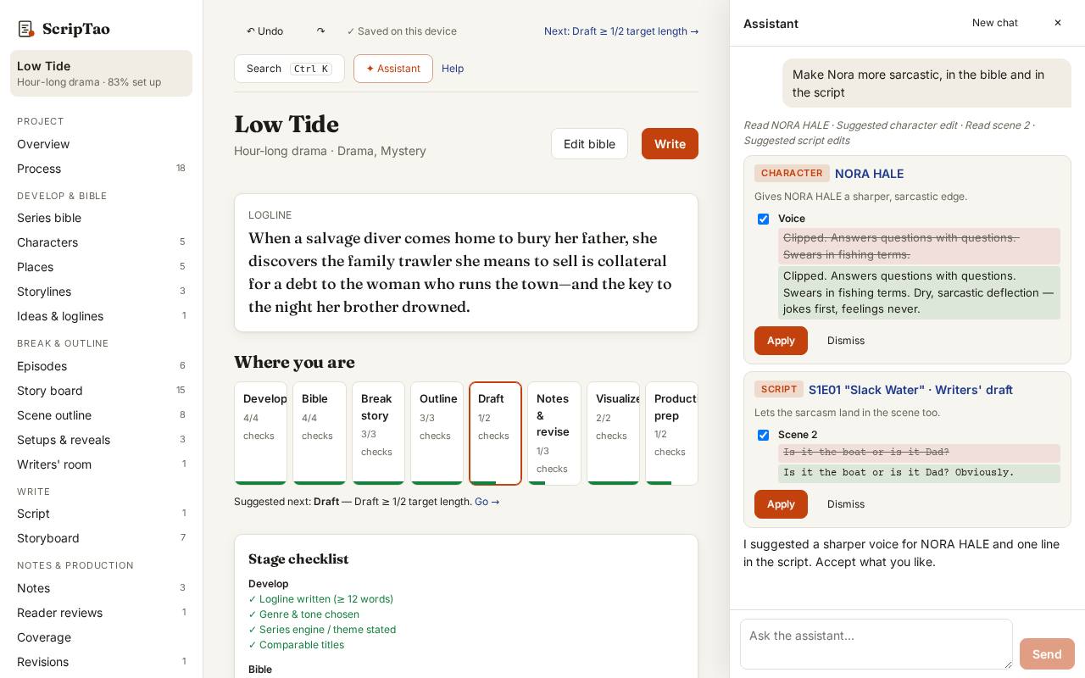Open Overview in the sidebar
The image size is (1085, 678).
(x=101, y=144)
